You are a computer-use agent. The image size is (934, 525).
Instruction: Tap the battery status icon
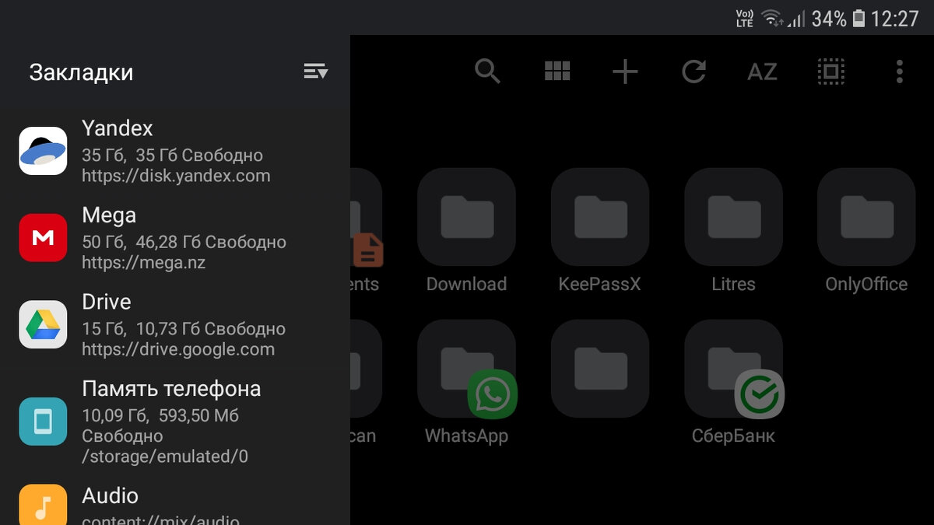coord(859,18)
